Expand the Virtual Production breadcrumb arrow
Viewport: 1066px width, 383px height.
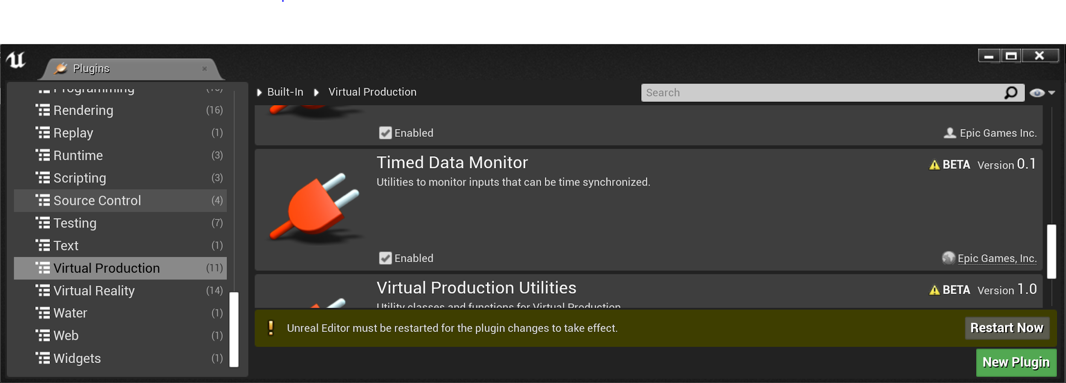316,92
